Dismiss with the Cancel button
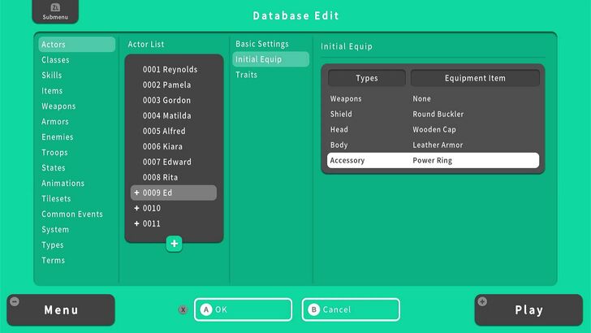This screenshot has height=333, width=591. [x=351, y=309]
